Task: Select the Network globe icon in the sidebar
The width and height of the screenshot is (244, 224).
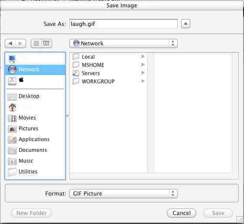Action: (12, 69)
